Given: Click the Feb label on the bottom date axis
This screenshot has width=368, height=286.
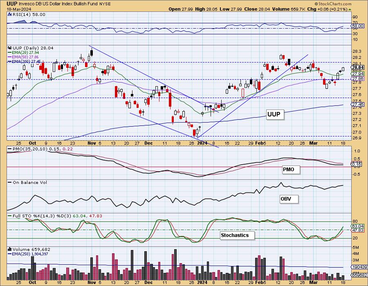Looking at the screenshot, I should pos(259,282).
